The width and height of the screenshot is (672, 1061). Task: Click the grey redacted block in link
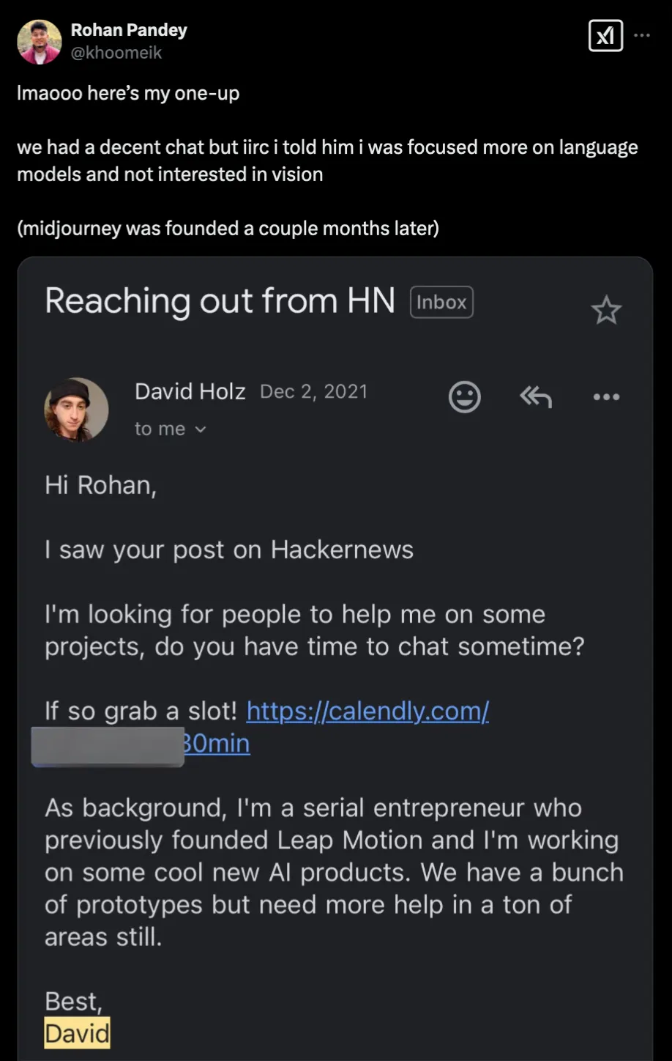tap(108, 747)
